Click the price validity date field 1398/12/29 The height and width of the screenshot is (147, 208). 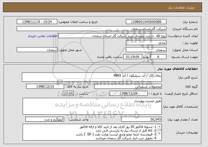pyautogui.click(x=129, y=94)
